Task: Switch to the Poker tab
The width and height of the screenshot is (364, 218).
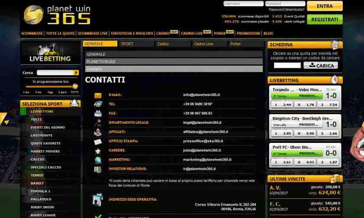Action: [x=246, y=44]
